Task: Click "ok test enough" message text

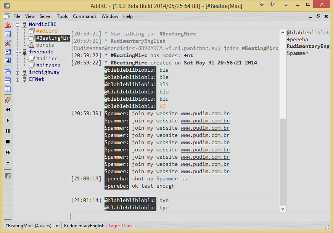Action: tap(153, 186)
